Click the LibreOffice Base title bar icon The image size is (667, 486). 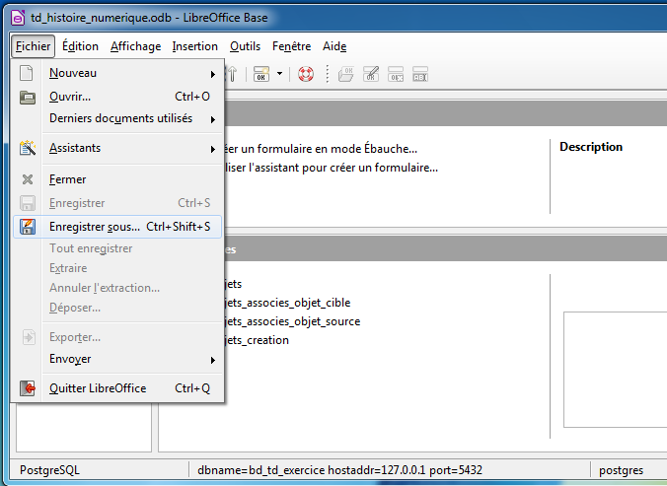(18, 18)
